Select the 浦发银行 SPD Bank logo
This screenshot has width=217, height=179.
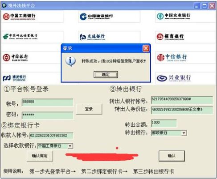[14, 78]
